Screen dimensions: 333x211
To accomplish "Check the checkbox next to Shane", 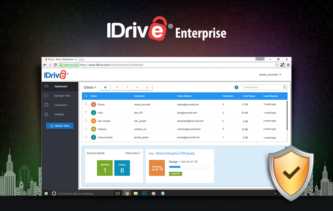I will tap(85, 104).
